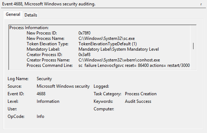
Task: Click the New Process ID value 0x78f0
Action: (x=84, y=33)
